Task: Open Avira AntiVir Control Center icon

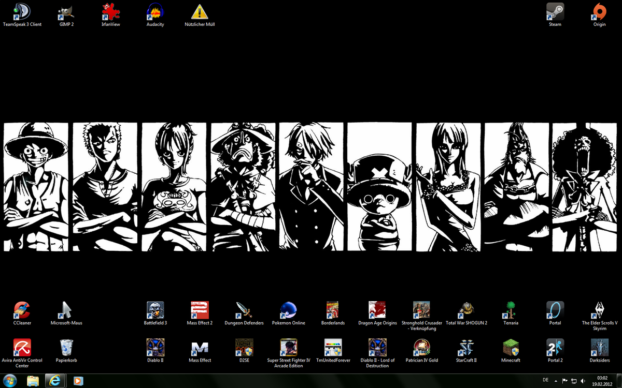Action: pos(22,353)
